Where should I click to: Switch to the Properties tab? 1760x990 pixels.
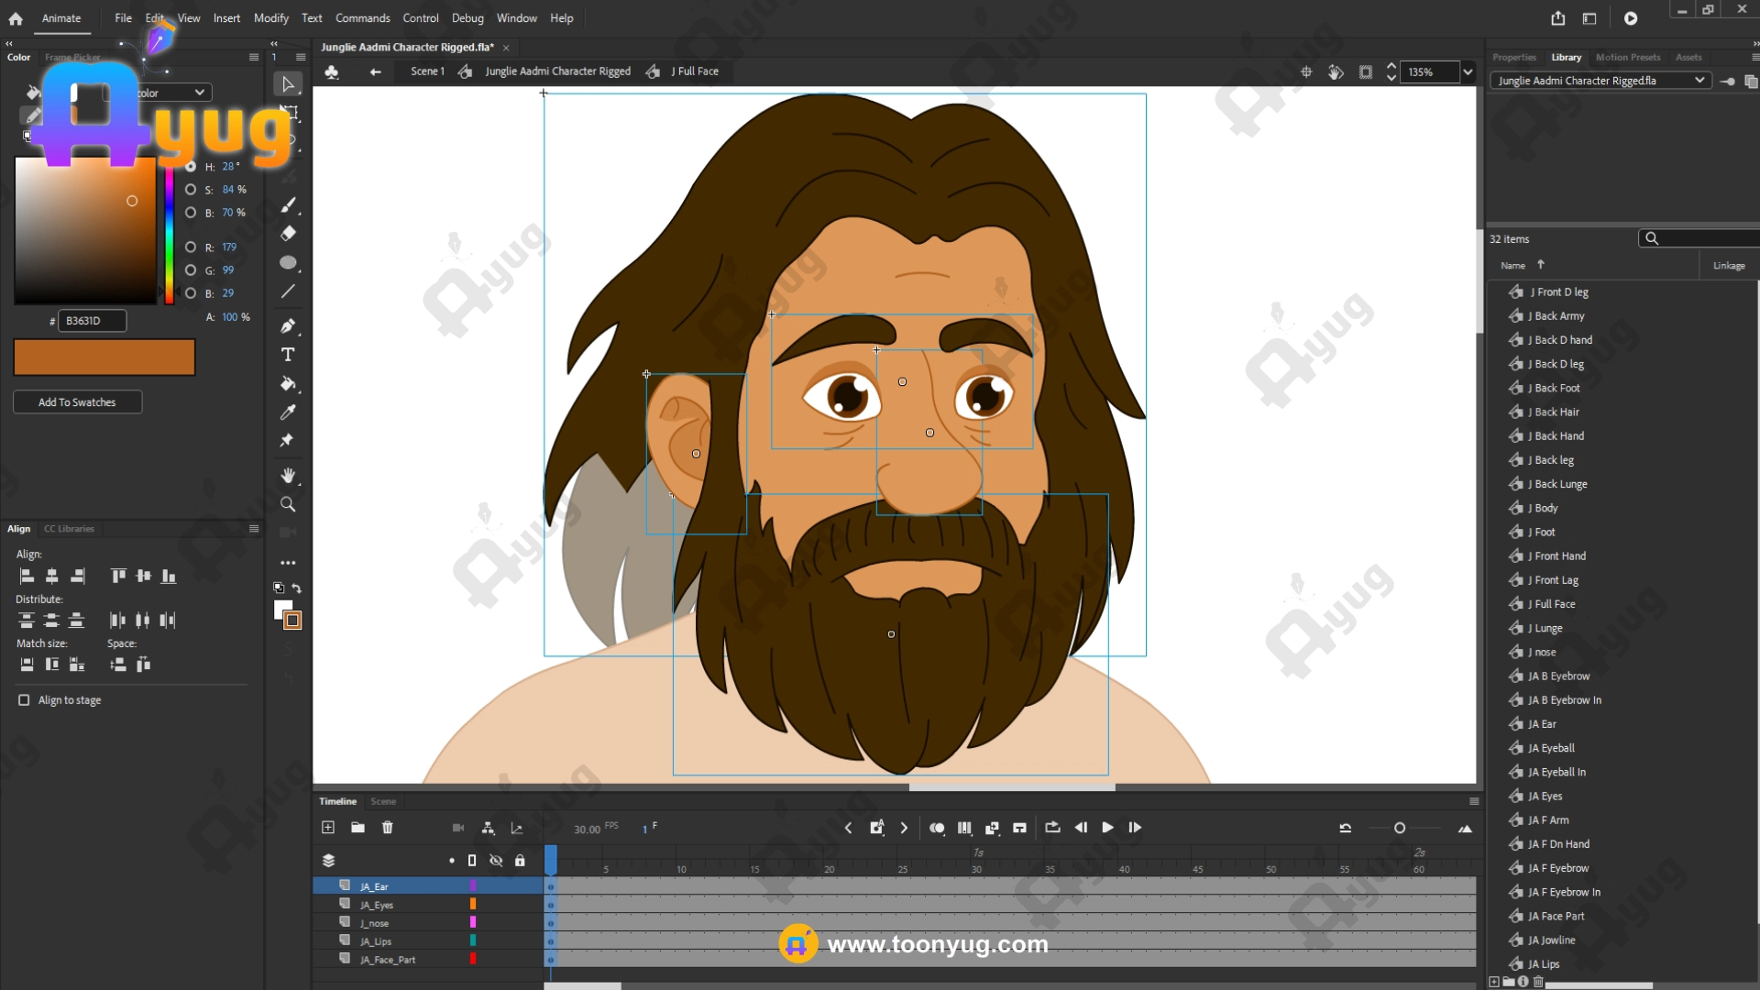coord(1513,57)
